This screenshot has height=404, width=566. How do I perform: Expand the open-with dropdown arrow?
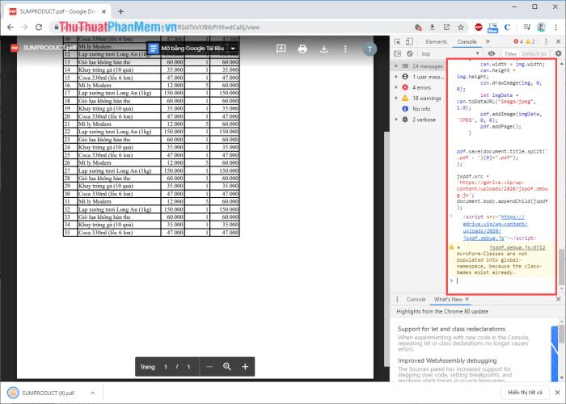[233, 48]
